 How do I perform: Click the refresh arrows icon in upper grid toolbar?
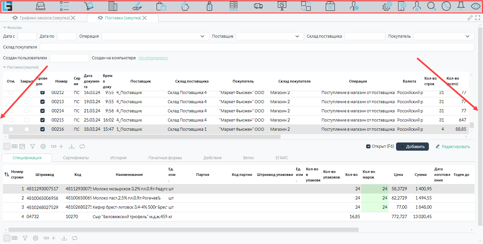[82, 146]
